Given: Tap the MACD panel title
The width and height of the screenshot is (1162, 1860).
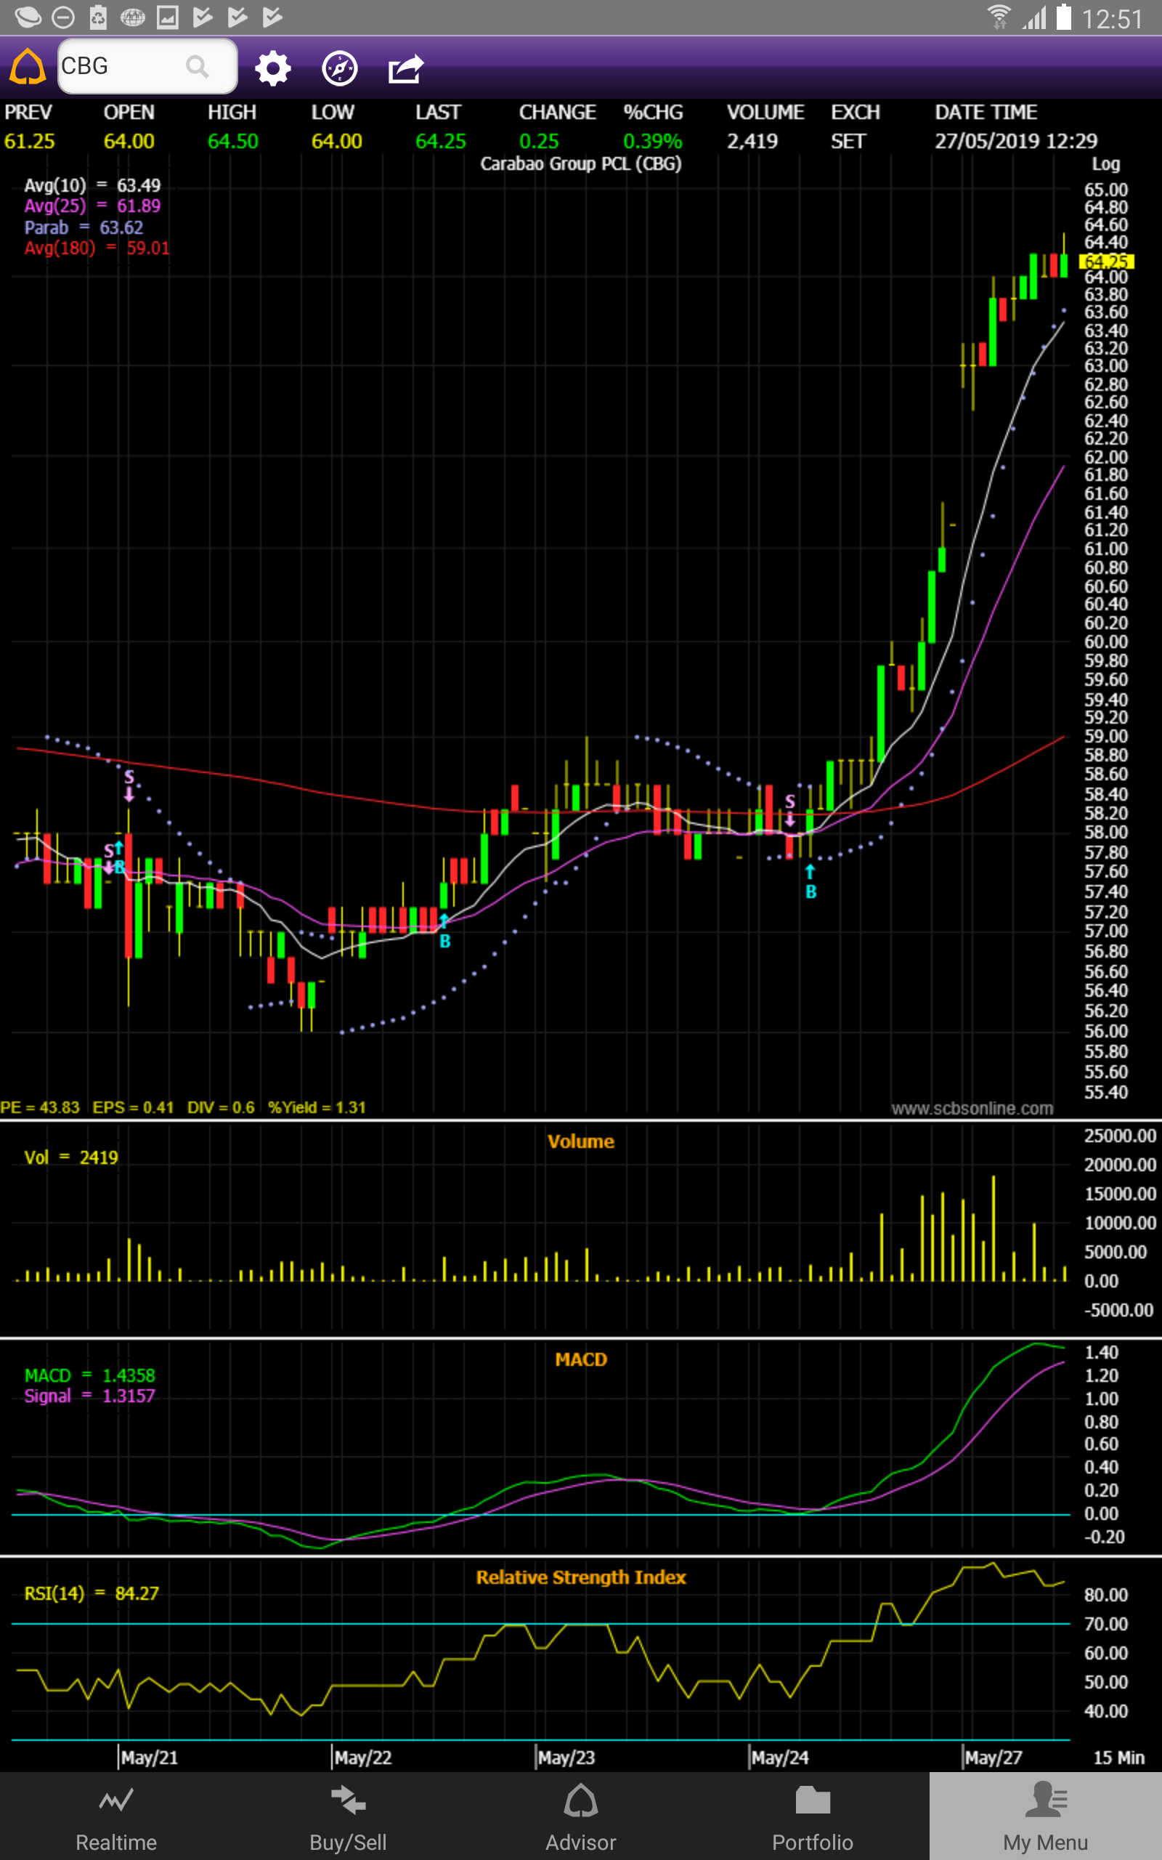Looking at the screenshot, I should [x=581, y=1359].
